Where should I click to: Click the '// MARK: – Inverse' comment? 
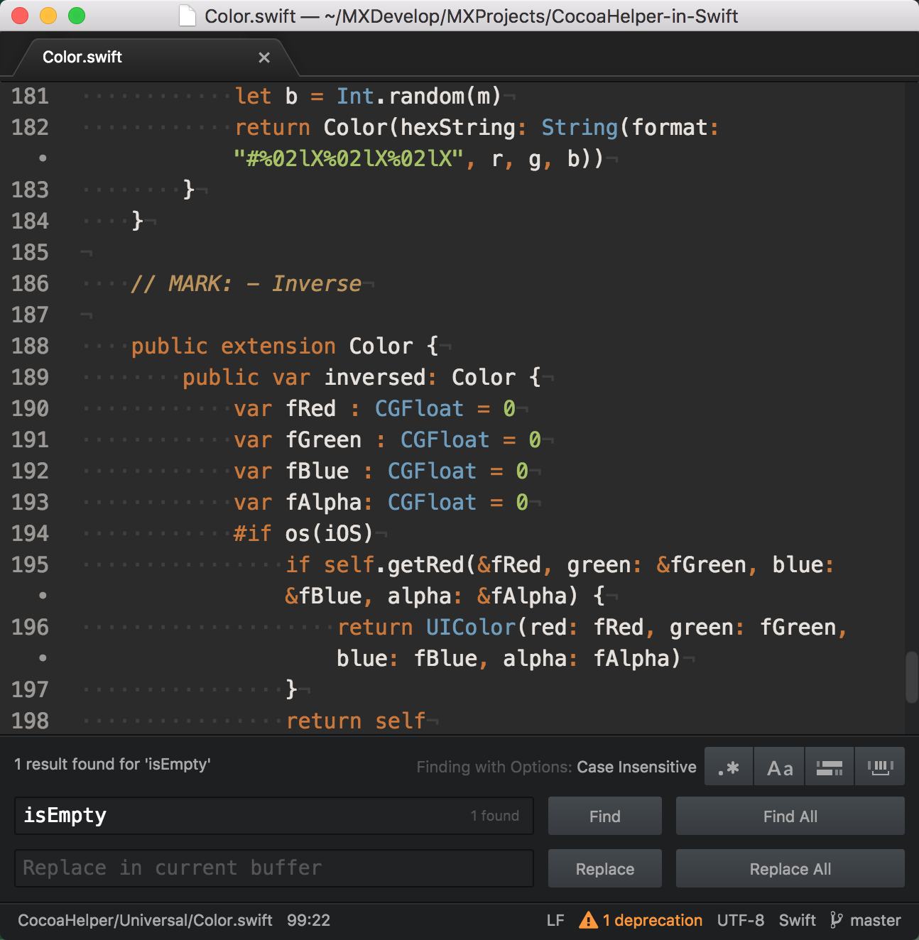(246, 284)
